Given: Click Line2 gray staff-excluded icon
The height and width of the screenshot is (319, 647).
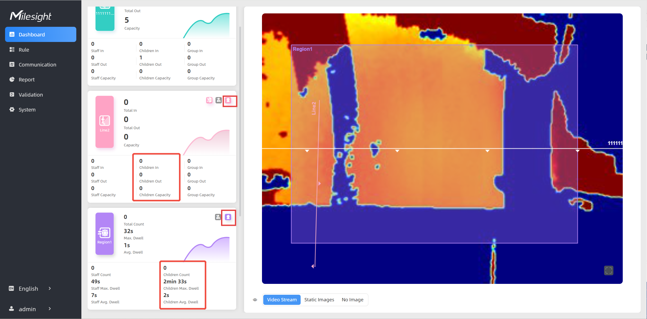Looking at the screenshot, I should 219,100.
